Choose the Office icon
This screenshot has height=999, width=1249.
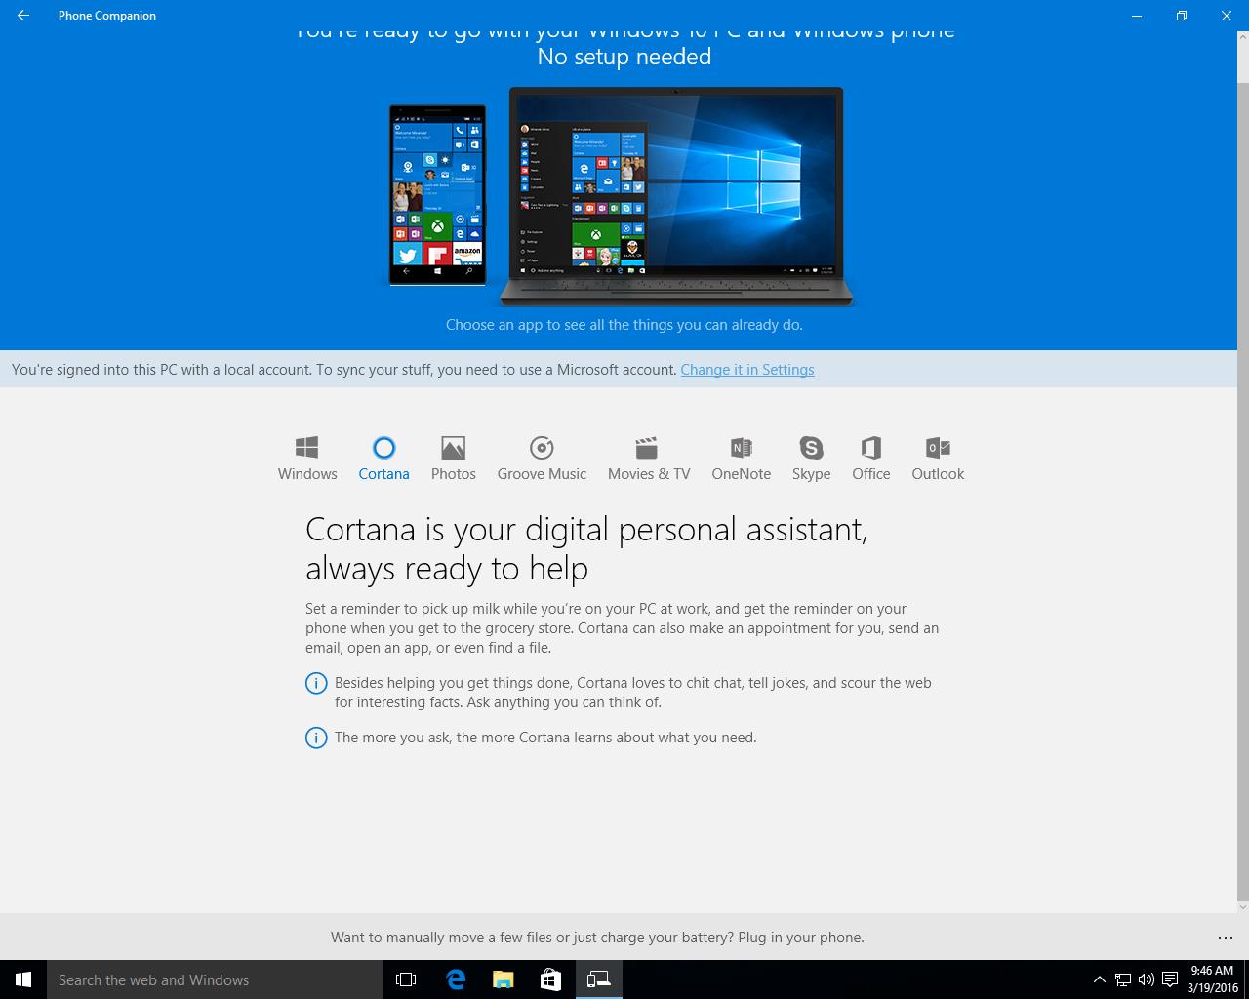coord(871,448)
